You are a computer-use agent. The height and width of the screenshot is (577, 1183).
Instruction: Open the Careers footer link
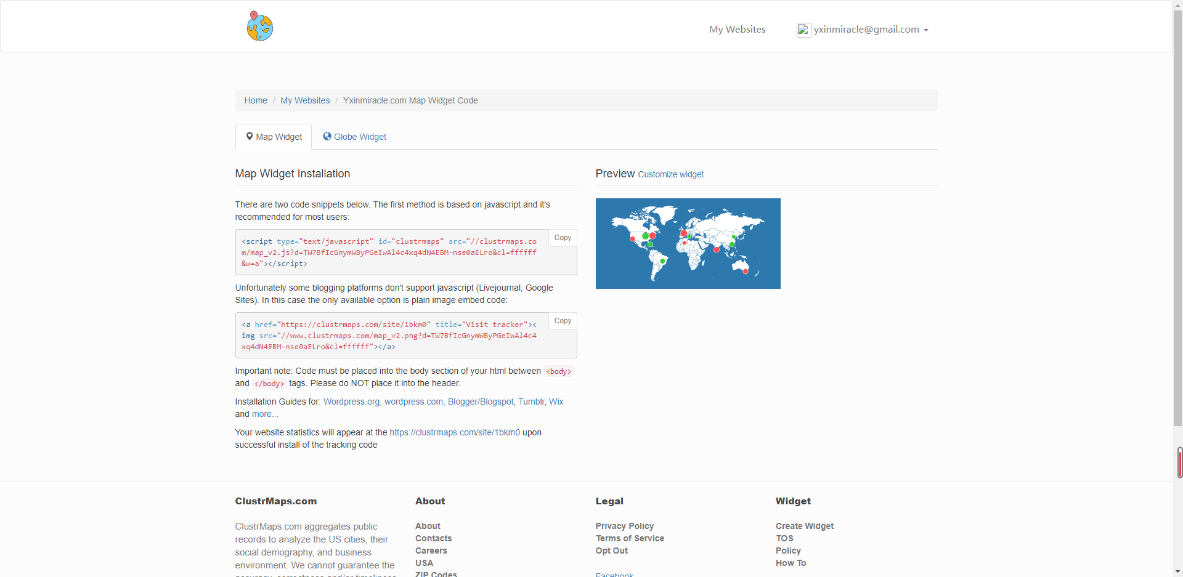click(x=431, y=551)
